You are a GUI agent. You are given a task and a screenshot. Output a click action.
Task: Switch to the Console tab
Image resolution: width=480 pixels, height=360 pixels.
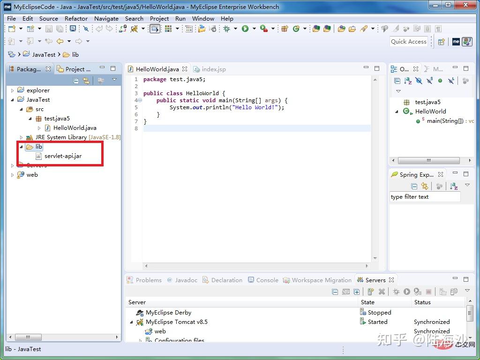click(x=263, y=280)
